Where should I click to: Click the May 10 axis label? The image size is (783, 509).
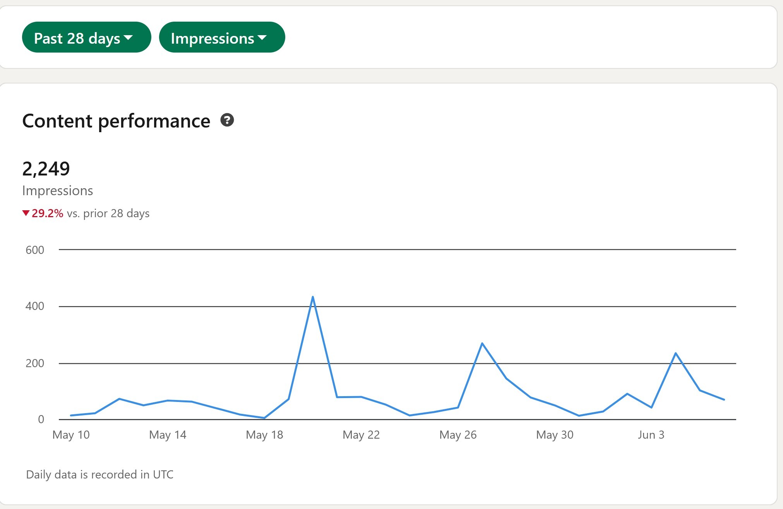[x=71, y=435]
